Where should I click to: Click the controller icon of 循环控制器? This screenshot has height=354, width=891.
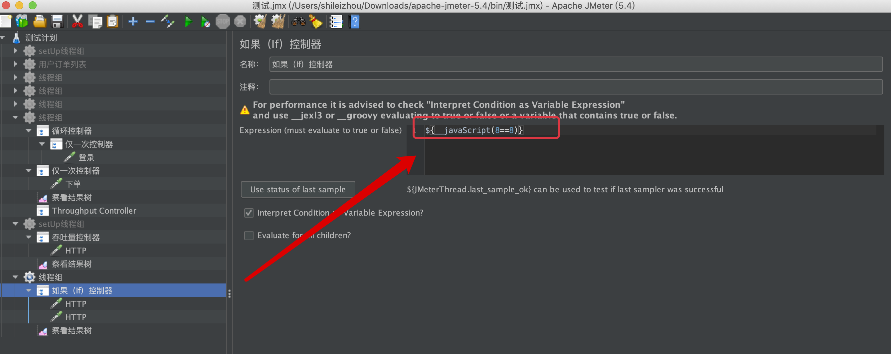pos(43,131)
